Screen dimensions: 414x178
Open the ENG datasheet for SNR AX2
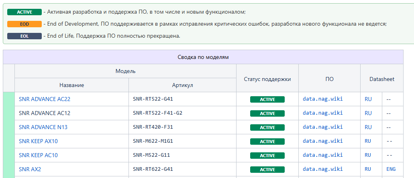(391, 169)
